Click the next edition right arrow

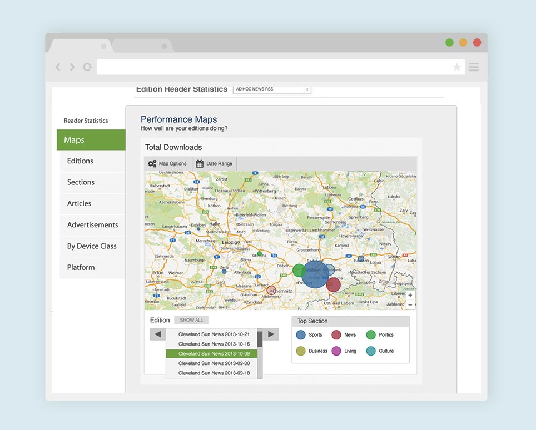(271, 334)
